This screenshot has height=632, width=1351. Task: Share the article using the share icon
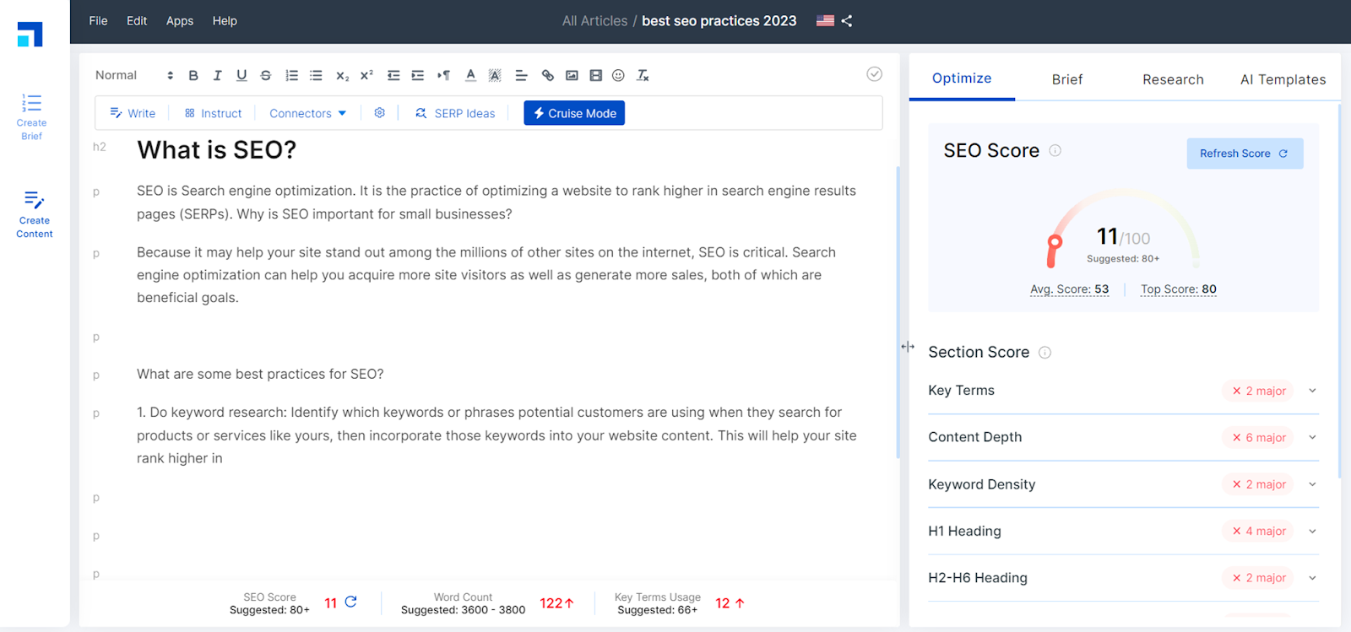click(x=847, y=21)
